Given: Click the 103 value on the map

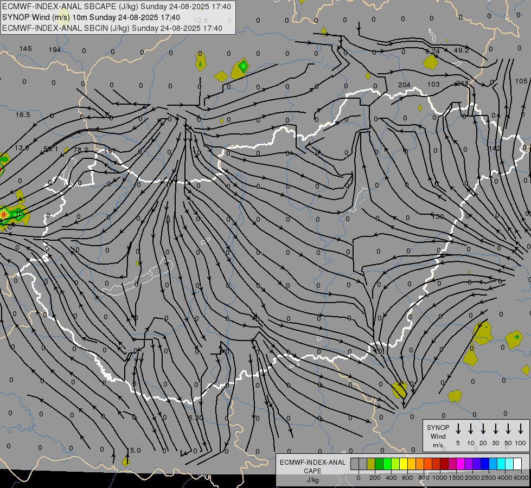Looking at the screenshot, I should [433, 84].
